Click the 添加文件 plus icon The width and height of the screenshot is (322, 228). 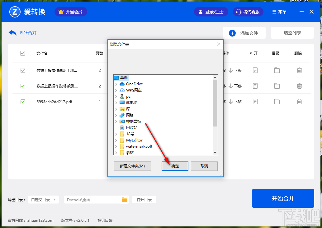[x=232, y=33]
